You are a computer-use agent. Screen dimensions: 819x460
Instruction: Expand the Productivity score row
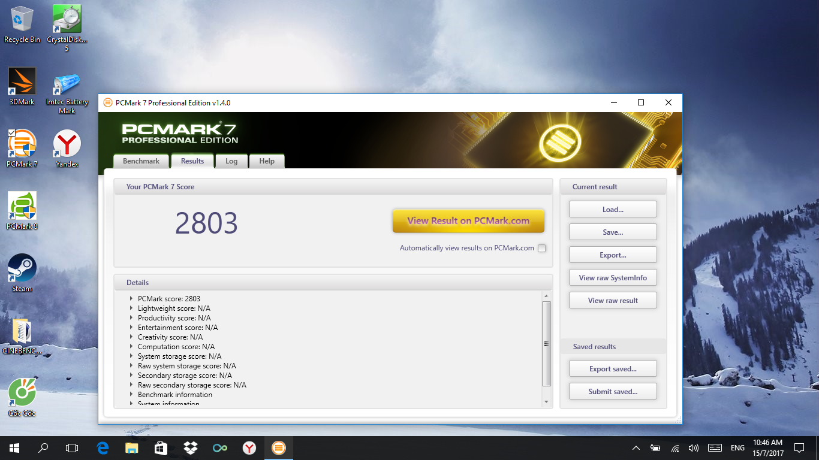(x=131, y=318)
